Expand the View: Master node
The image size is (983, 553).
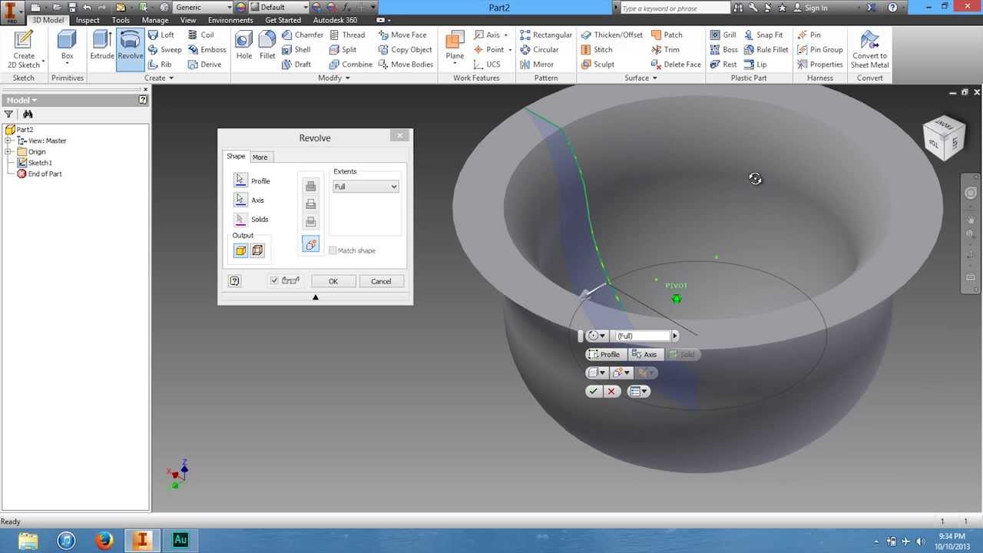[8, 141]
